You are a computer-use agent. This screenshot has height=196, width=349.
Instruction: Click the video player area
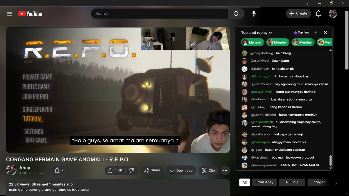(118, 90)
